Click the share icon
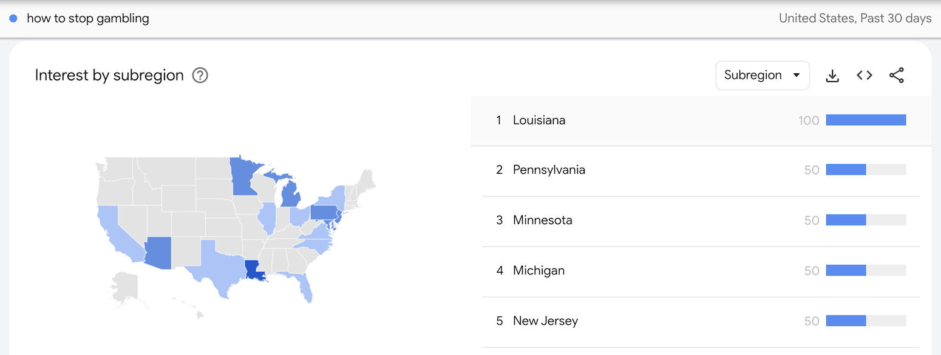The height and width of the screenshot is (355, 941). tap(897, 76)
